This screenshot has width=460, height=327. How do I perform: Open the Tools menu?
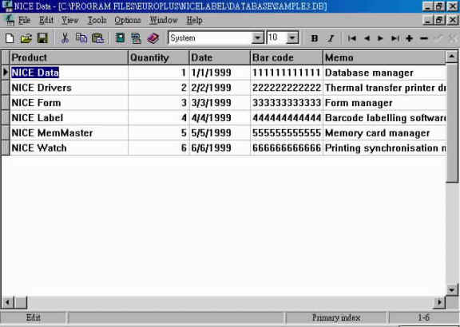(97, 20)
